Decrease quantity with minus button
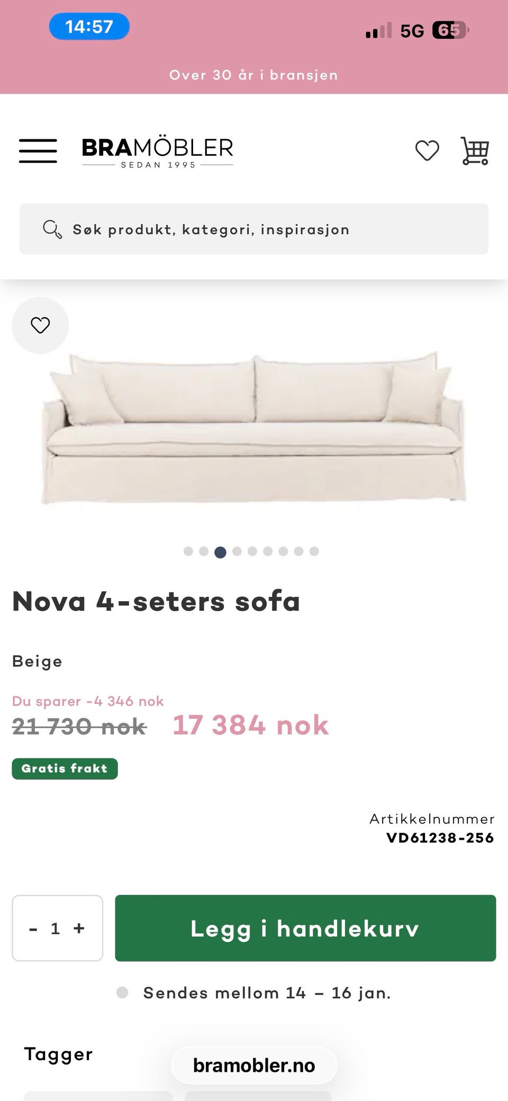508x1101 pixels. point(33,928)
